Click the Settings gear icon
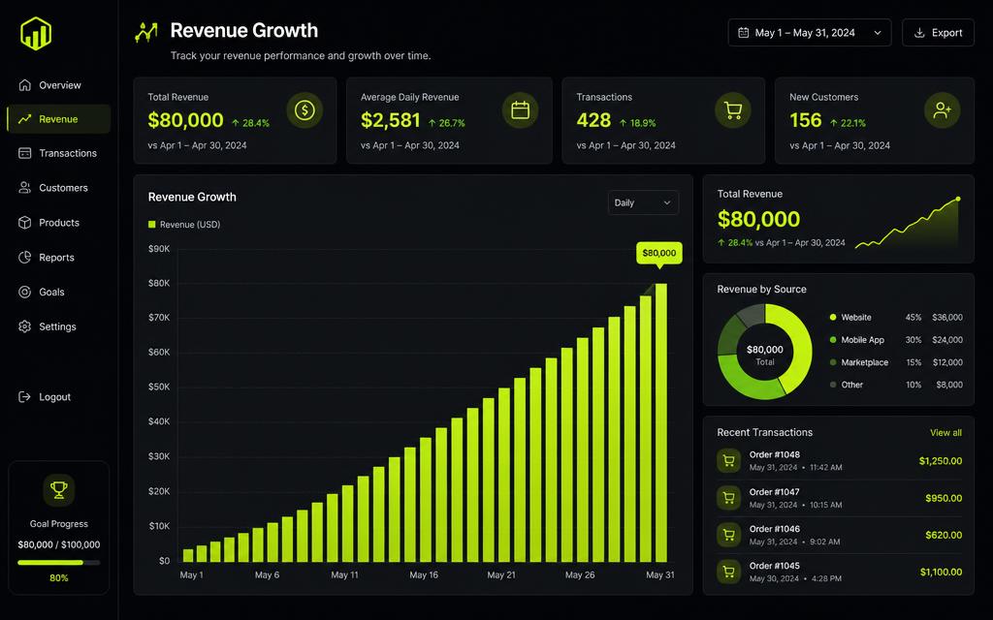The height and width of the screenshot is (620, 993). pyautogui.click(x=24, y=326)
